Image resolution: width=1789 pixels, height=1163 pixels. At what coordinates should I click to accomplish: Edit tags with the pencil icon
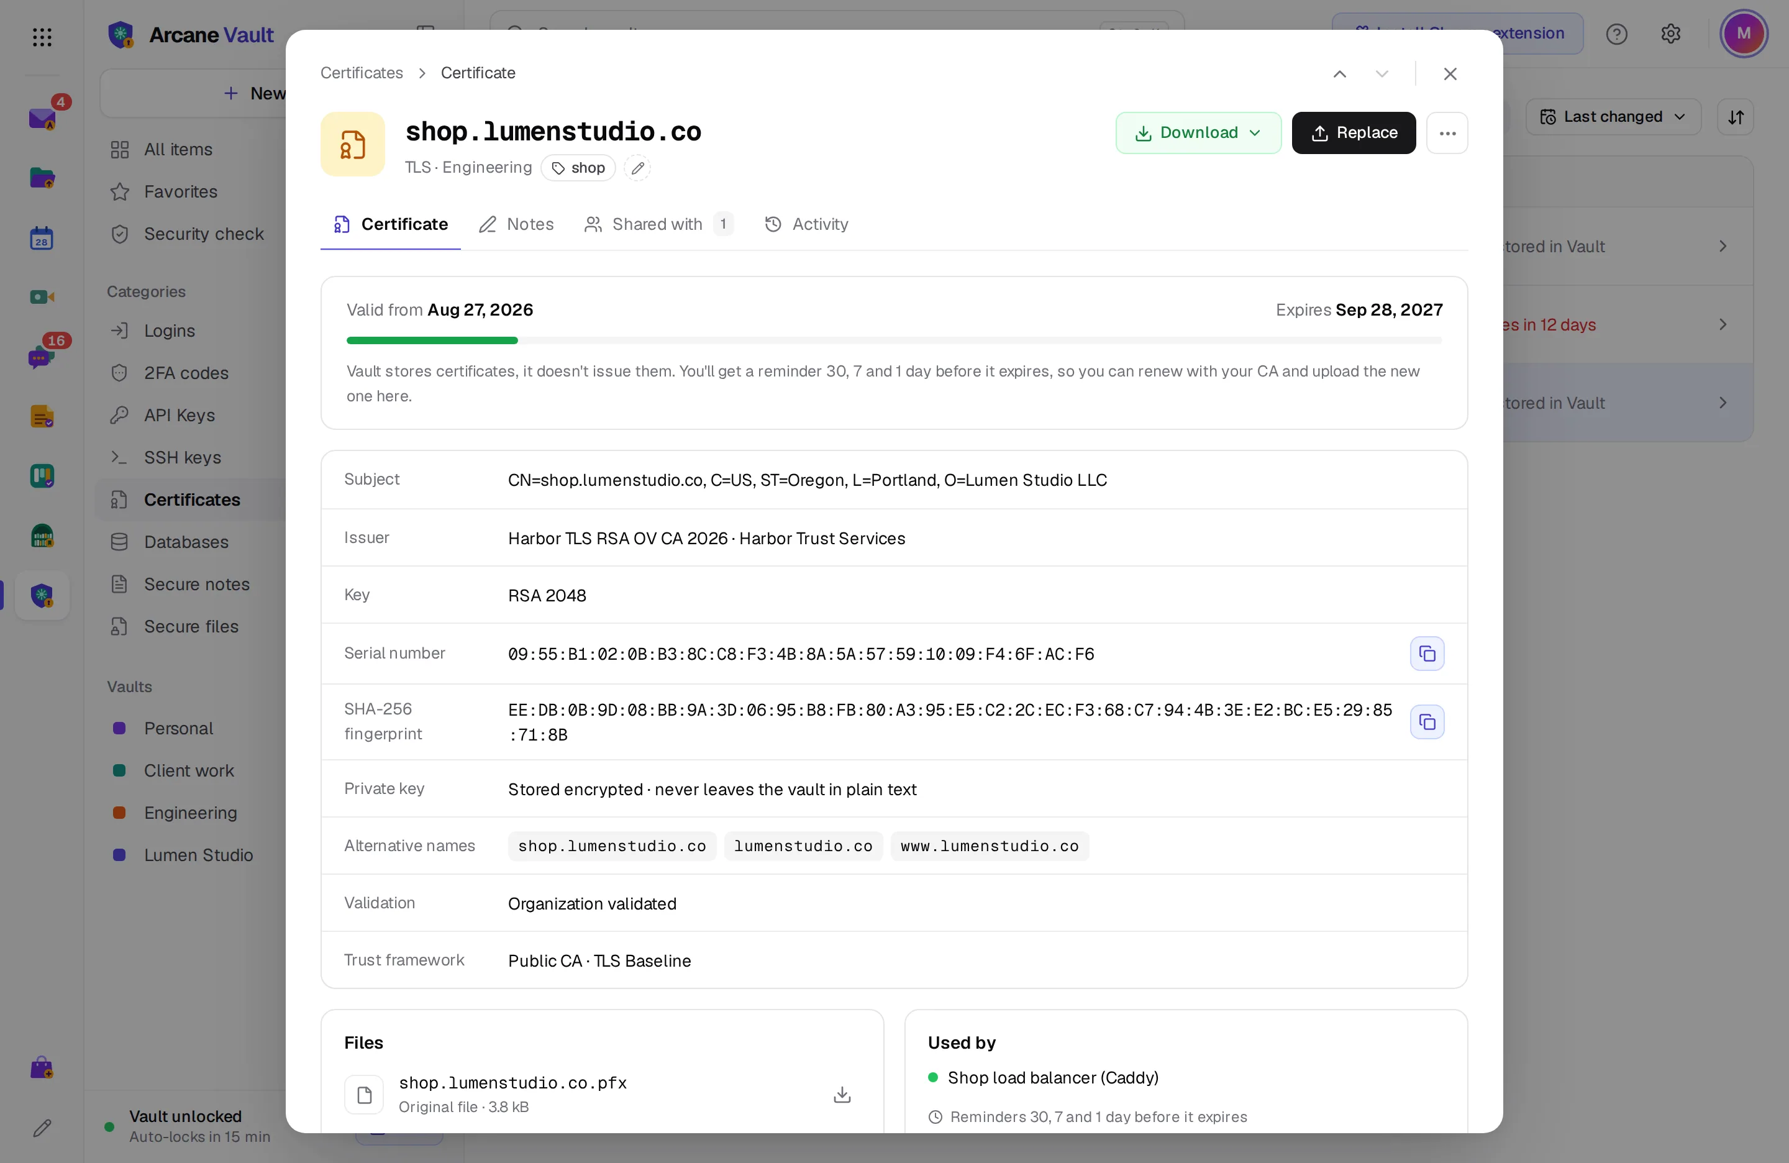point(637,168)
